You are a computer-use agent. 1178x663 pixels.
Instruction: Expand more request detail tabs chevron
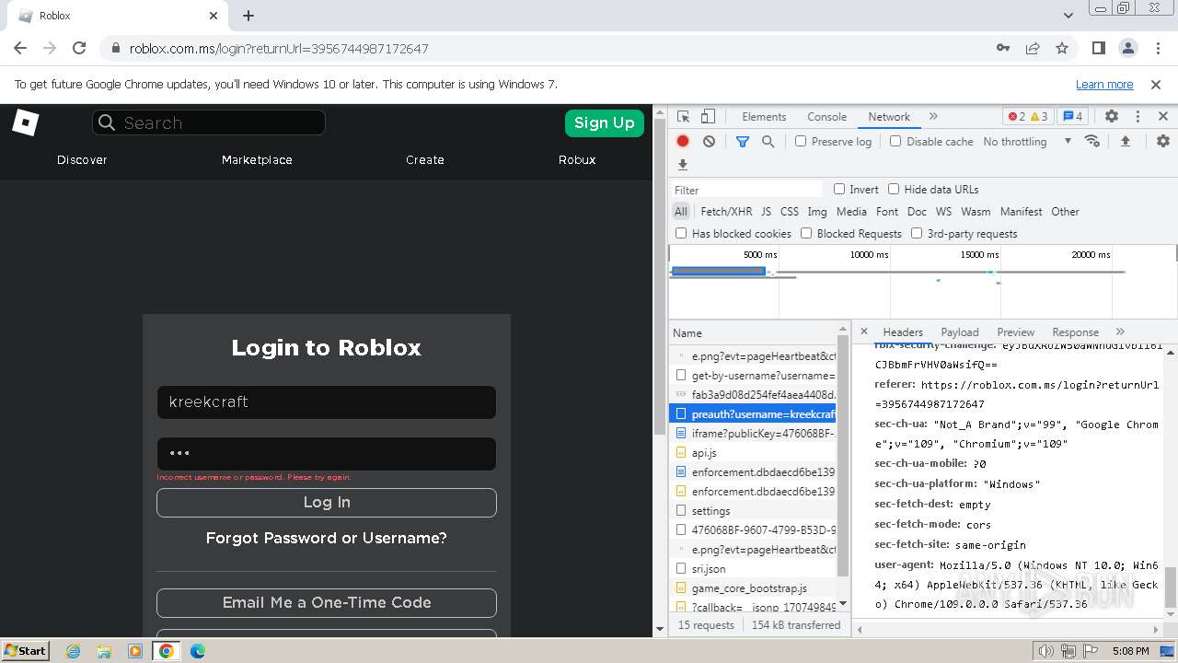1120,331
